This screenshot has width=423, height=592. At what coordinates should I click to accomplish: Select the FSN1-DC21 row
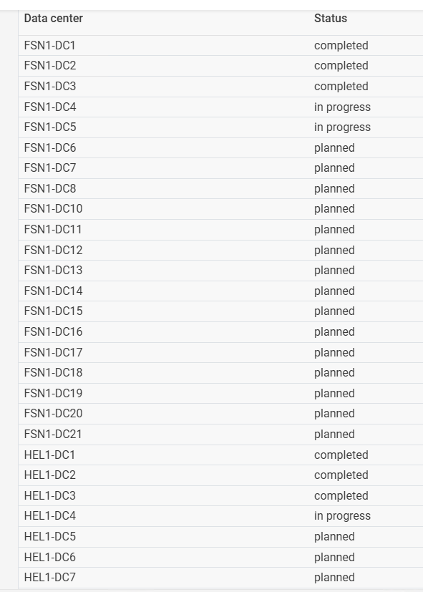[x=220, y=435]
